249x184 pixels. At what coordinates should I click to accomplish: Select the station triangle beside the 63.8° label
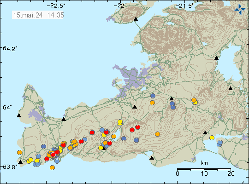click(20, 162)
